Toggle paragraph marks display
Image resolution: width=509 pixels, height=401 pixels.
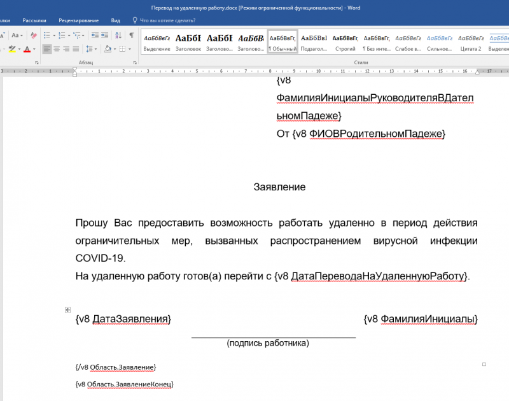(x=131, y=35)
